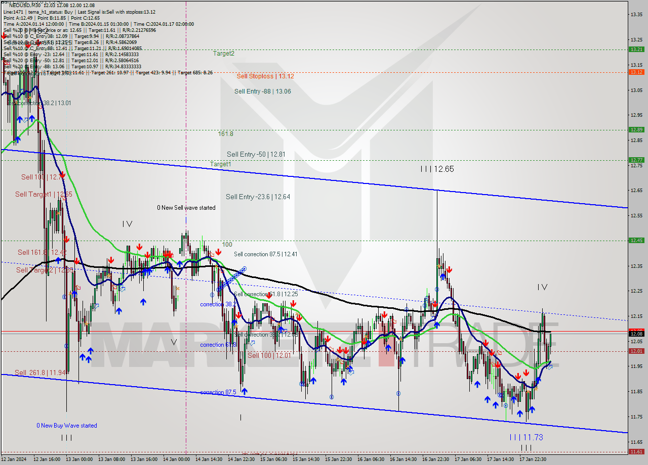Select the red 13.12 price tag on axis
This screenshot has width=648, height=465.
(636, 72)
